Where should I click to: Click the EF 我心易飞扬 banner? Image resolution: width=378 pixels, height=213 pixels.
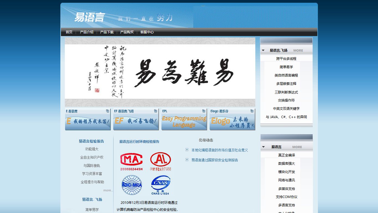136,122
